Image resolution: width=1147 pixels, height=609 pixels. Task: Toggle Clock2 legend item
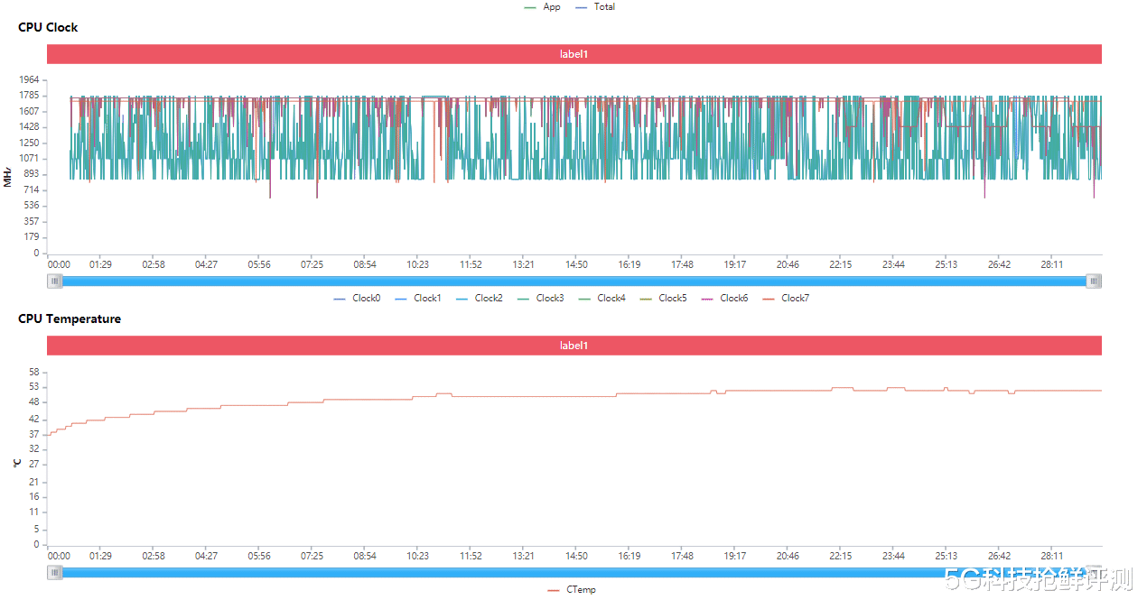coord(480,298)
